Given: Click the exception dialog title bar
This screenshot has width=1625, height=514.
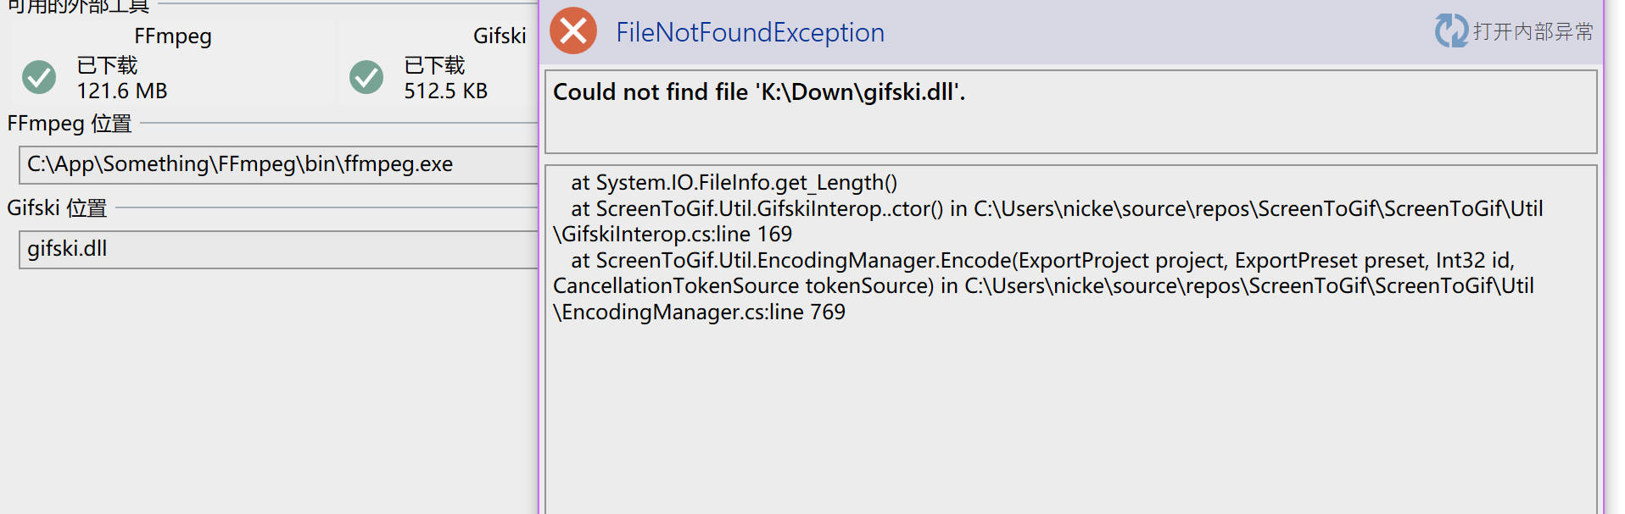Looking at the screenshot, I should tap(1103, 31).
